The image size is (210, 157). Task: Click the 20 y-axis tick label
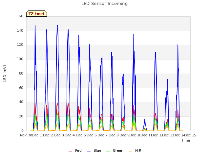click(x=21, y=116)
